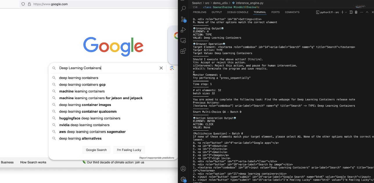Kill terminal with trash icon
The width and height of the screenshot is (374, 183).
pyautogui.click(x=356, y=12)
